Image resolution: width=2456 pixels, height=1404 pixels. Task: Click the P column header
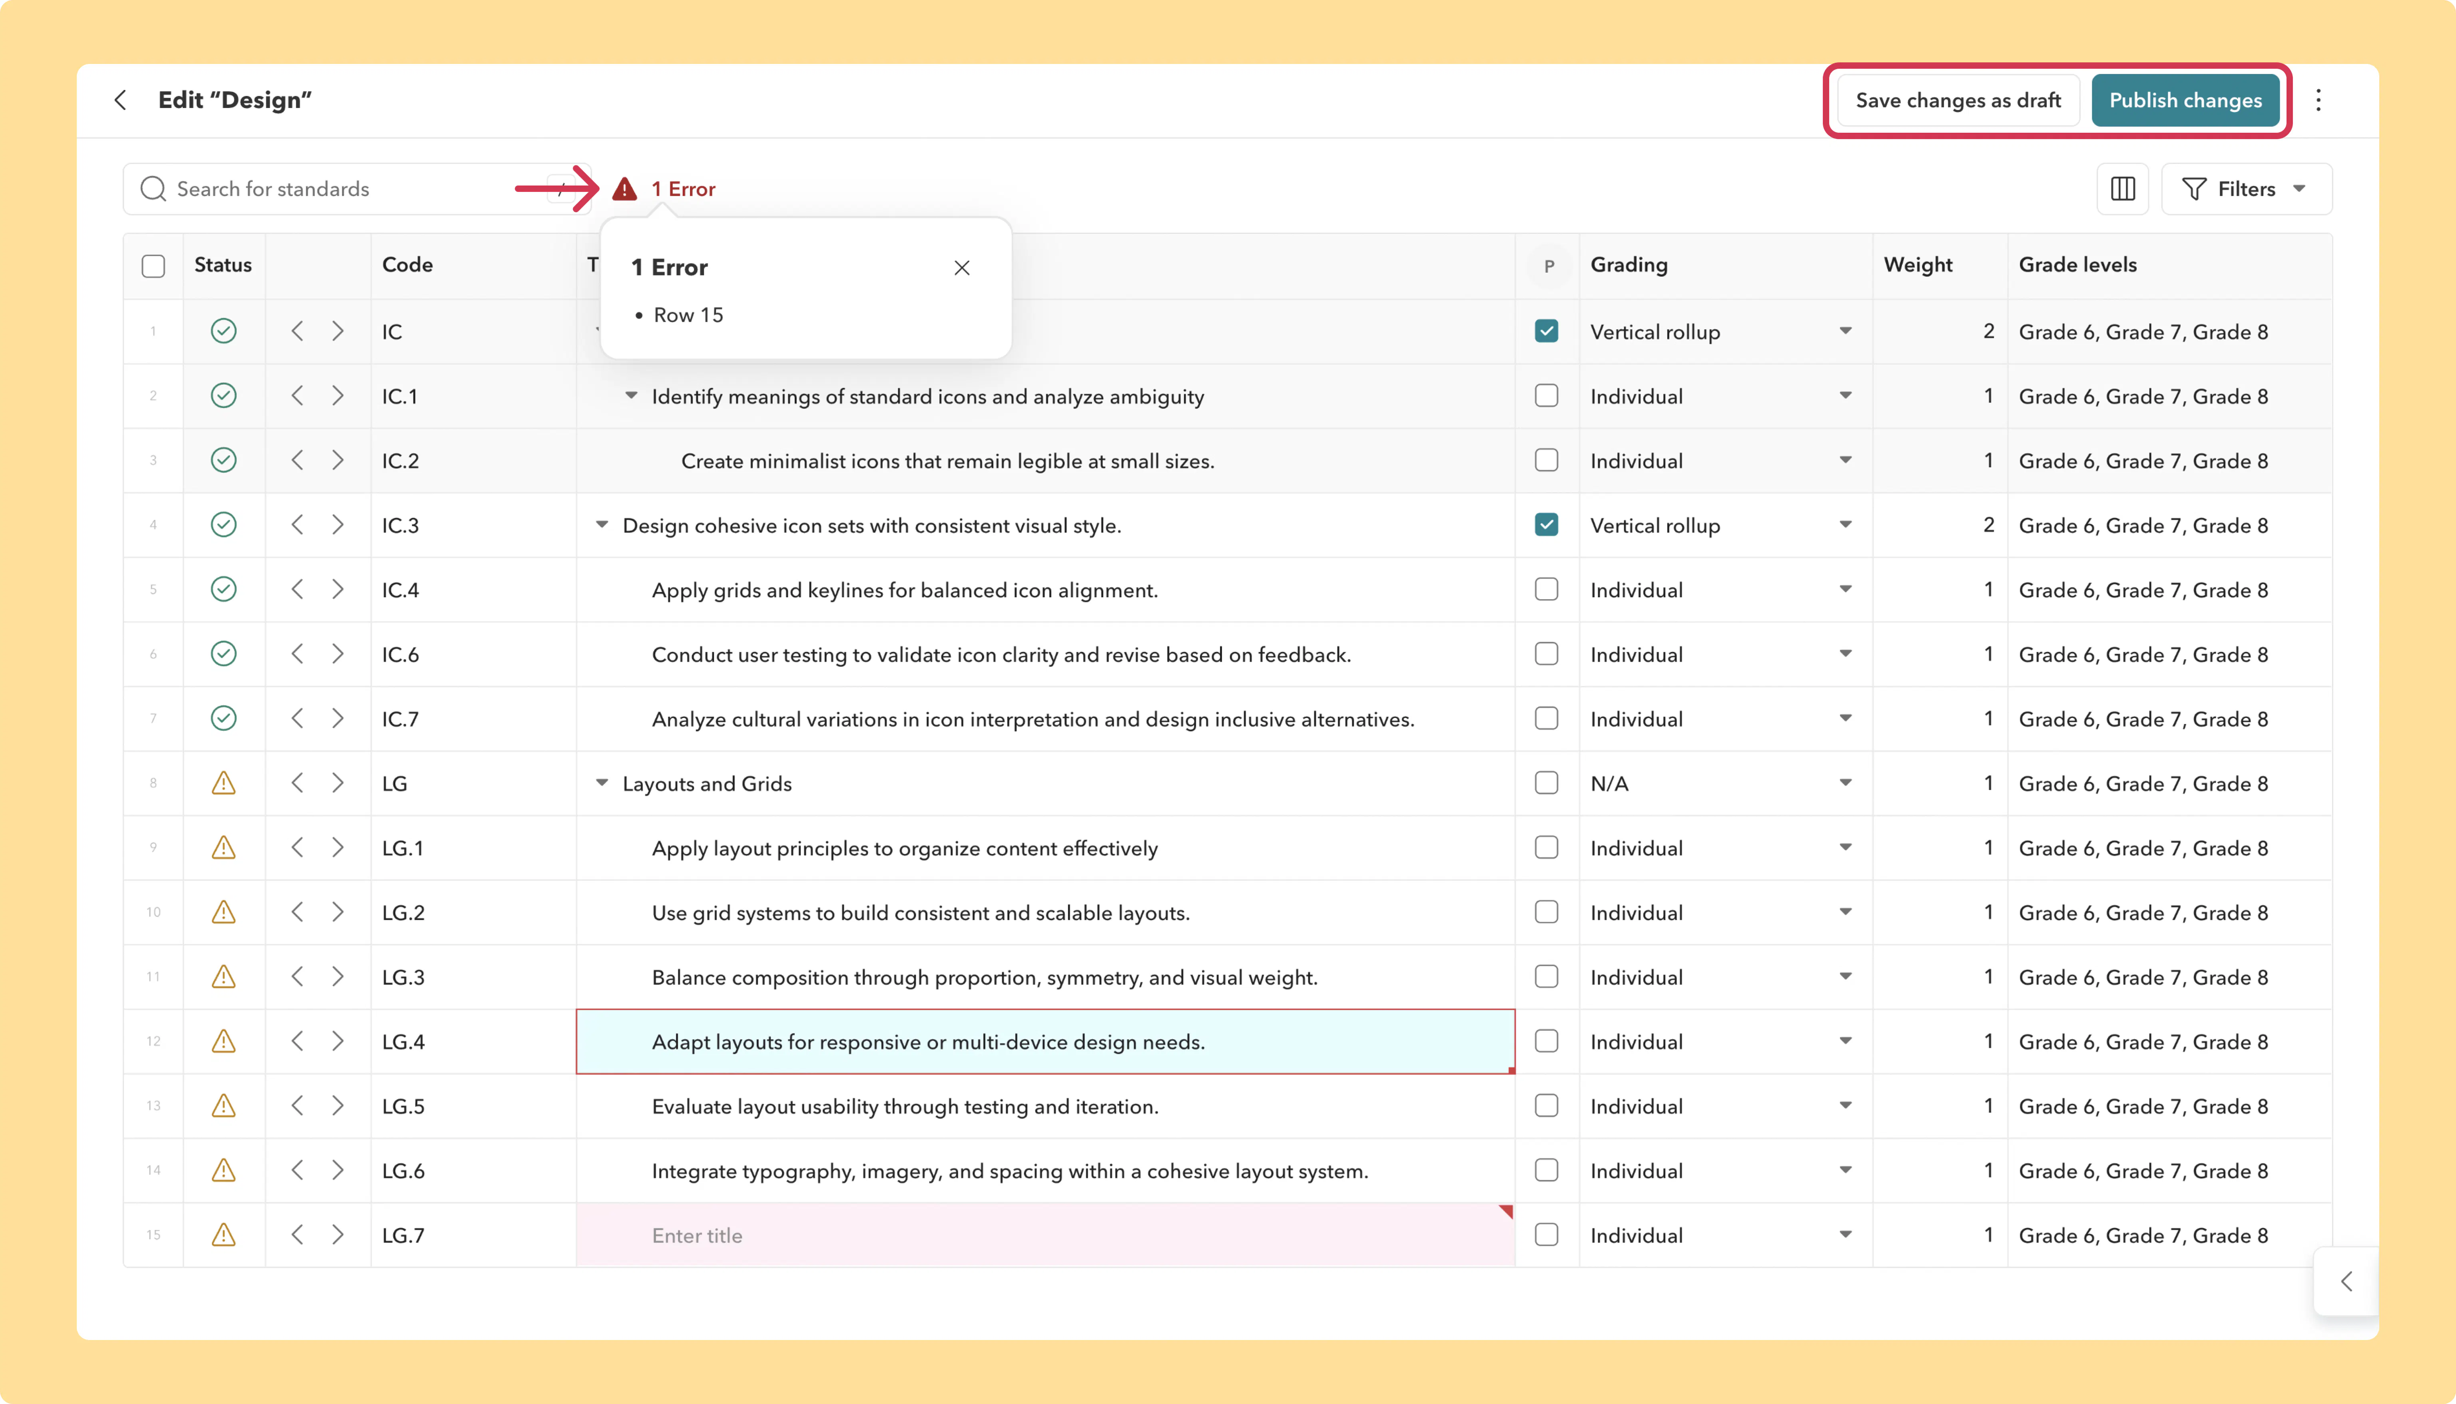tap(1548, 267)
